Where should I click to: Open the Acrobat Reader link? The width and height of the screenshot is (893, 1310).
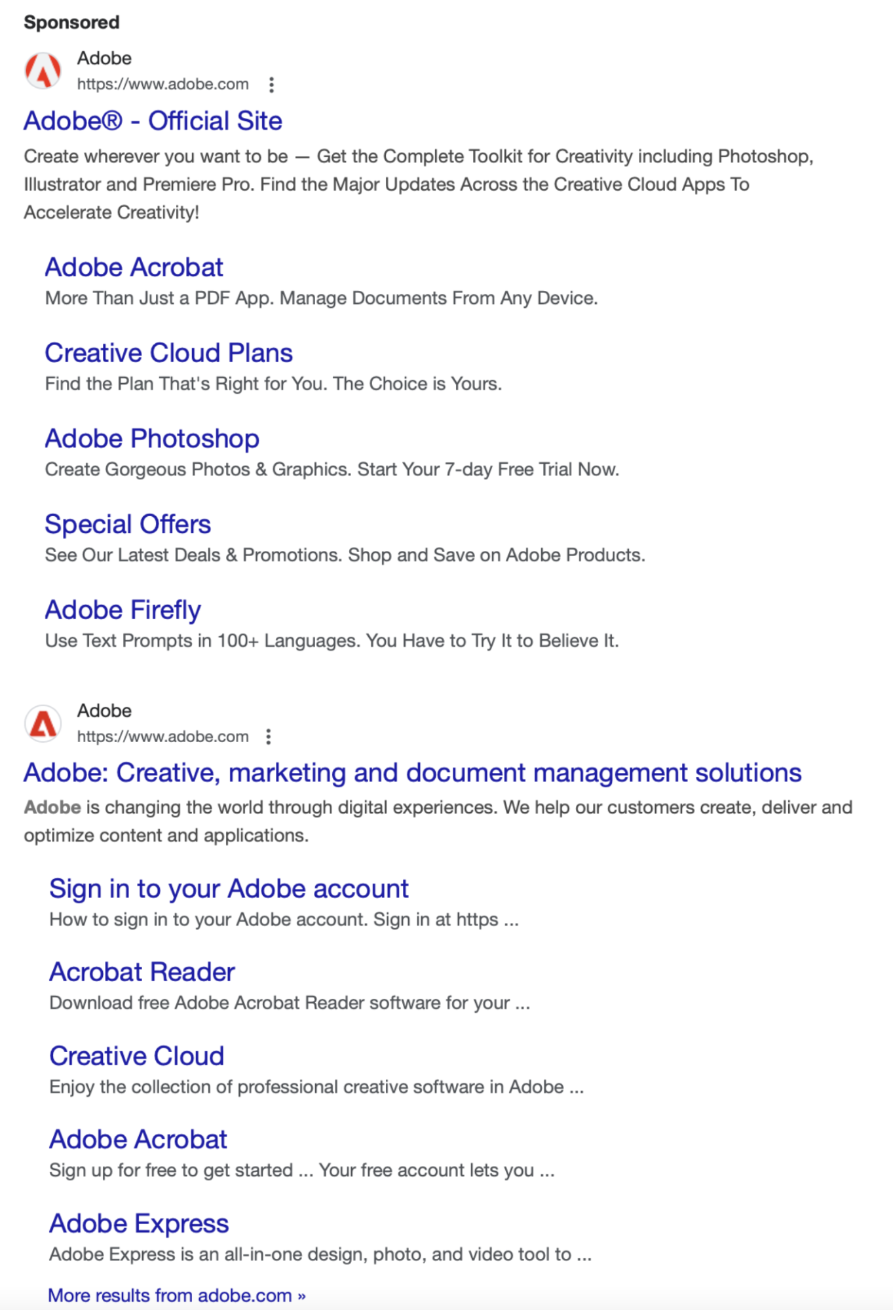point(142,972)
